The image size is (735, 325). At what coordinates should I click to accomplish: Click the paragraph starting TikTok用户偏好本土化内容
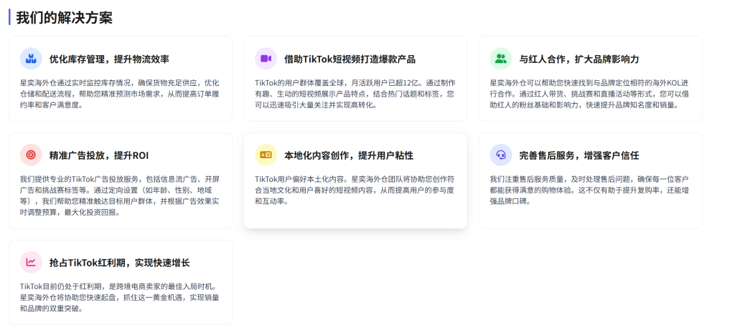[355, 190]
